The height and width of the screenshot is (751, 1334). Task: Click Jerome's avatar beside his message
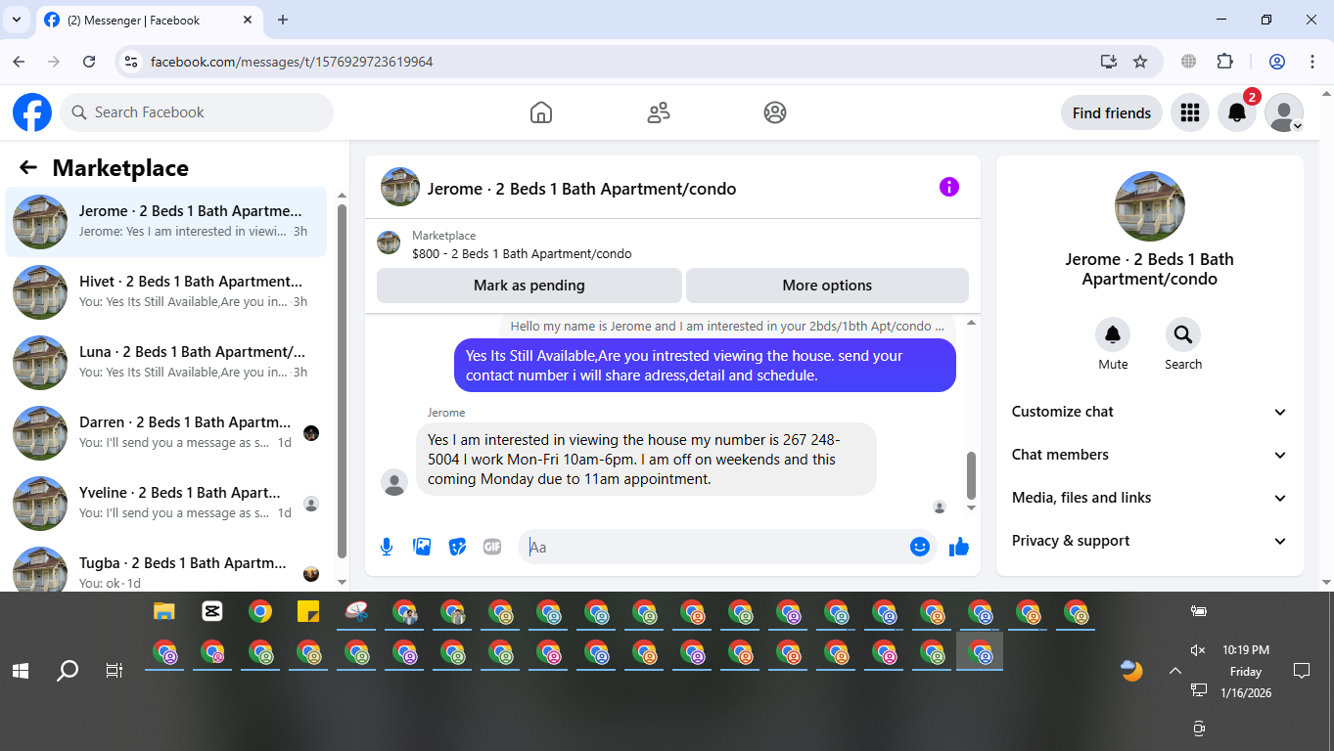[x=394, y=482]
